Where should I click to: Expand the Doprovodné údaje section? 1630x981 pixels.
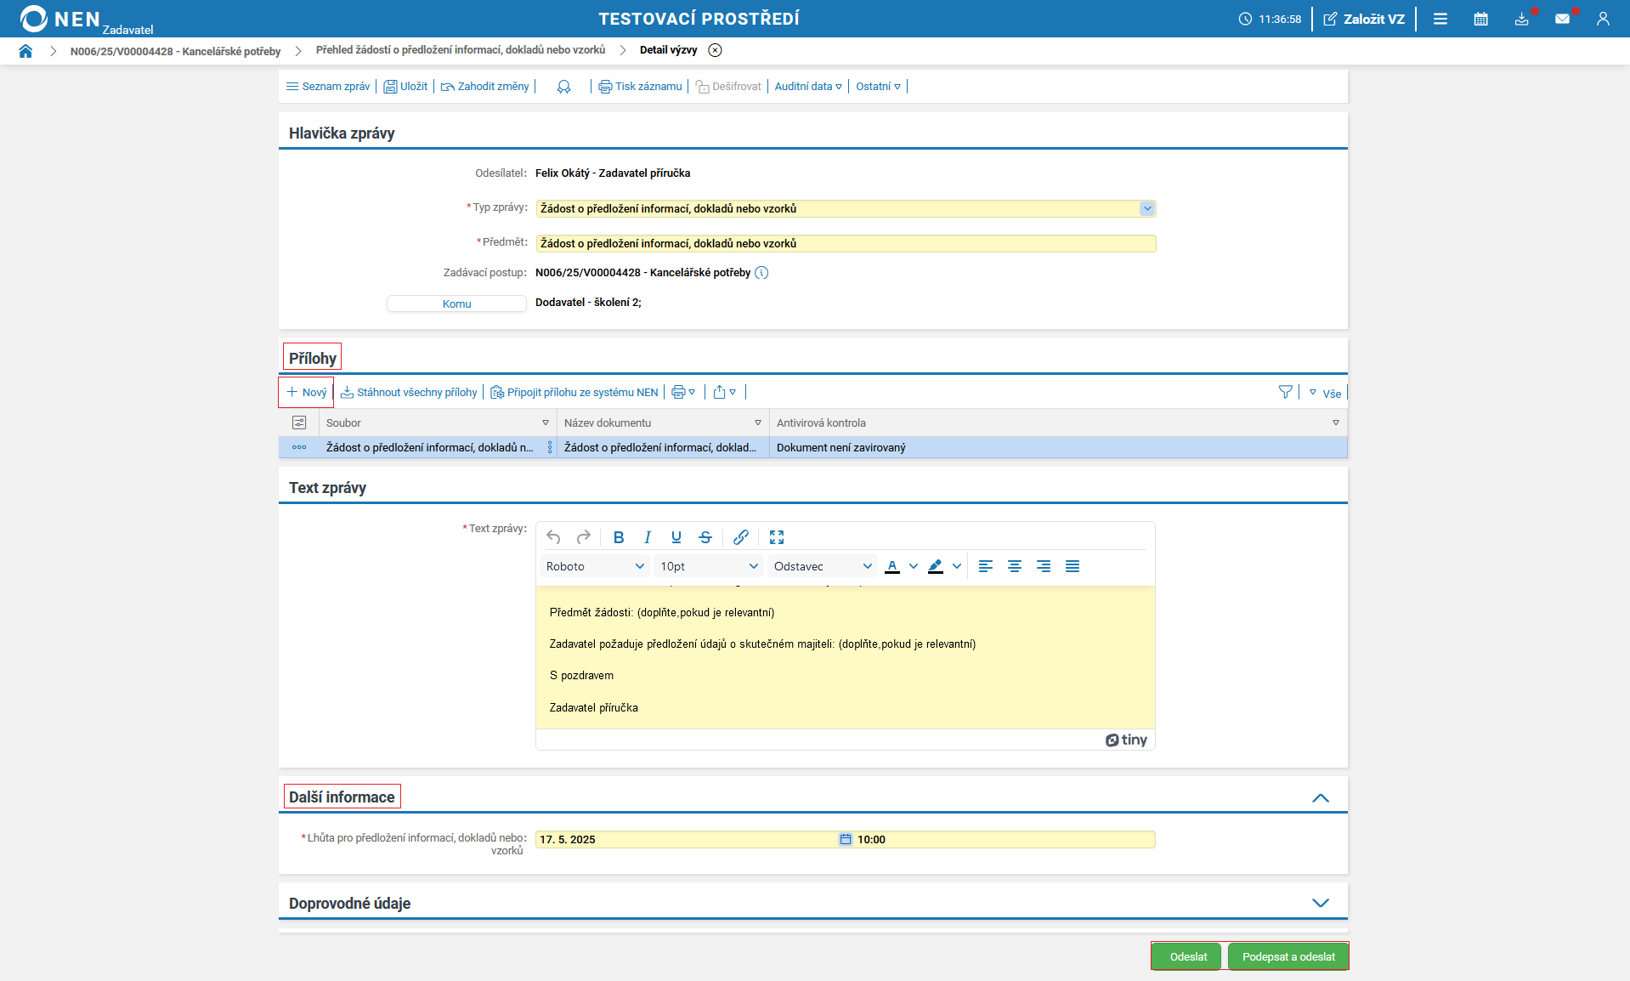point(1320,903)
